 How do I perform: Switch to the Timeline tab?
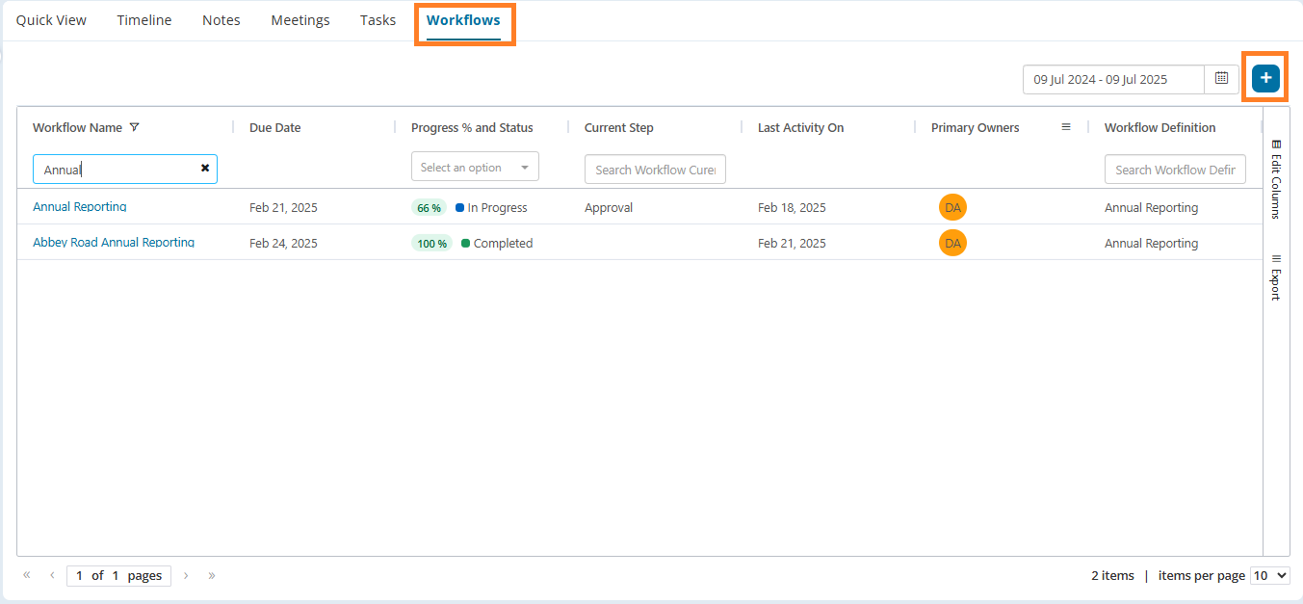click(144, 20)
